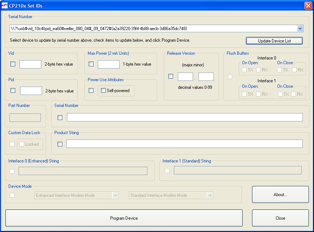Screen dimensions: 314x232
Task: Enable the Max Power update checkbox
Action: coord(91,64)
